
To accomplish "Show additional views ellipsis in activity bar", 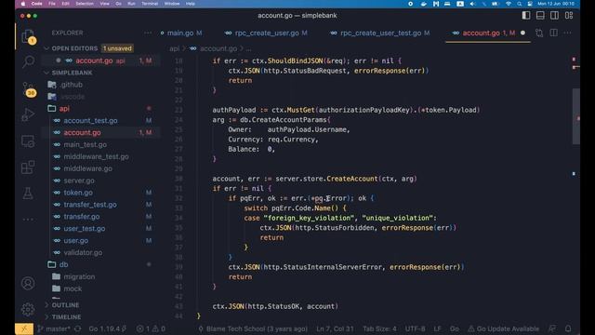I will (28, 220).
